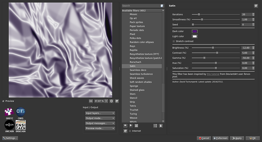Click the zoom in plus icon below preview
This screenshot has height=142, width=262.
pyautogui.click(x=112, y=101)
